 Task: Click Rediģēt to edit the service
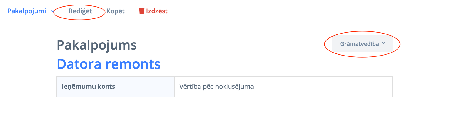[x=80, y=11]
